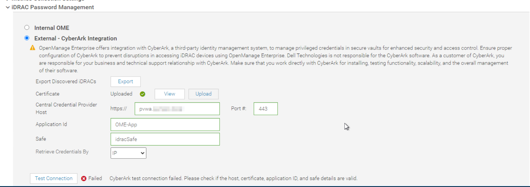
Task: Click into the Port number field
Action: coord(266,109)
